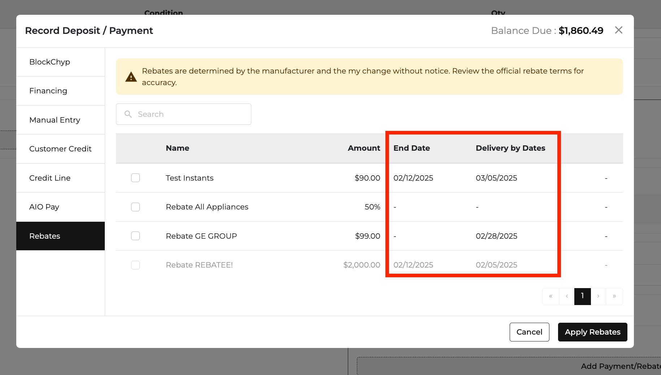
Task: Open the Customer Credit tab
Action: pyautogui.click(x=61, y=149)
